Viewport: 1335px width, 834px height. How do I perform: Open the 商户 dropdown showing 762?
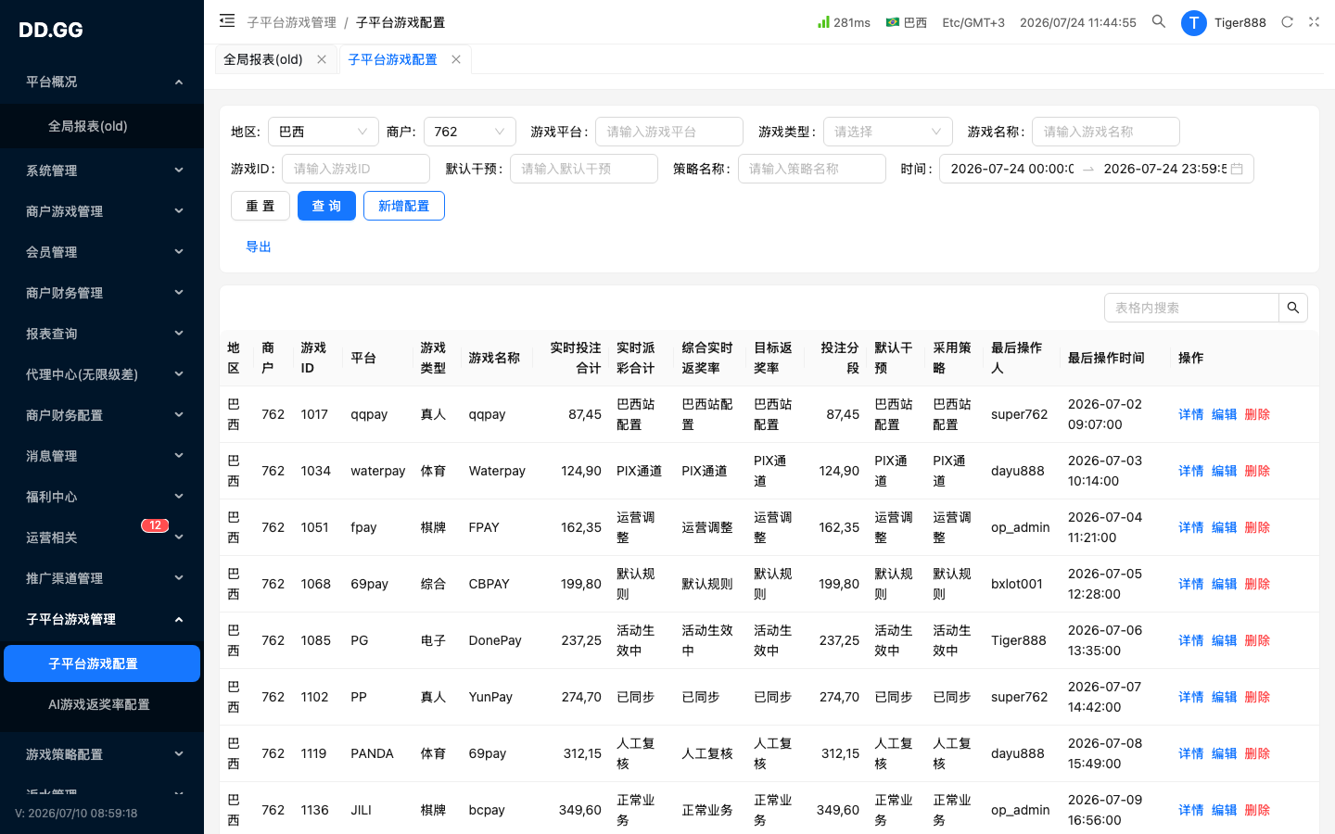click(469, 132)
